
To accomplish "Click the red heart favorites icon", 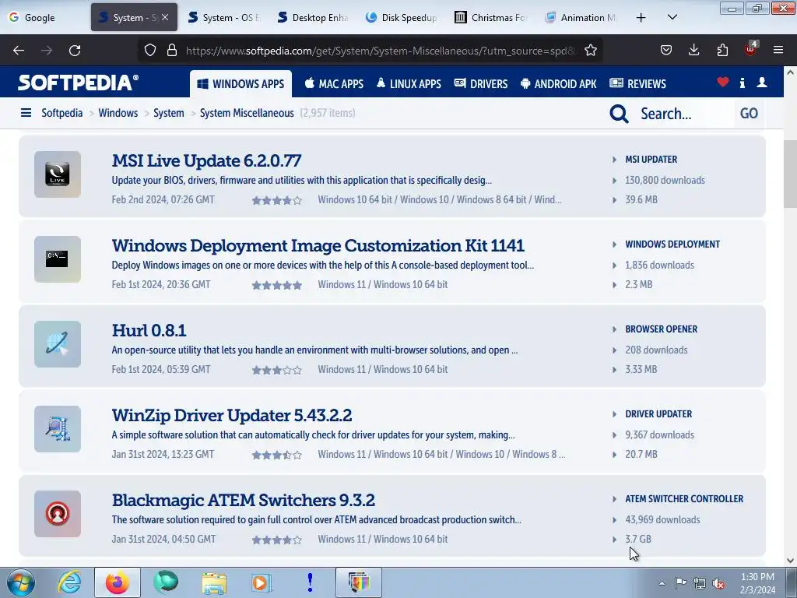I will pyautogui.click(x=723, y=82).
